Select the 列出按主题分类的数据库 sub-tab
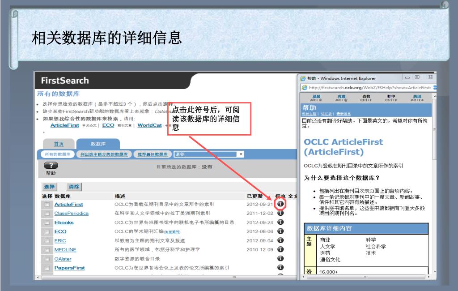Viewport: 458px width, 291px height. click(104, 154)
